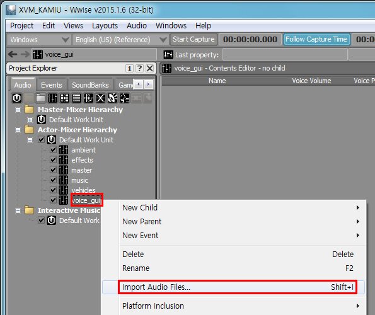Click the Interactive Music folder icon
This screenshot has width=375, height=315.
pos(30,210)
